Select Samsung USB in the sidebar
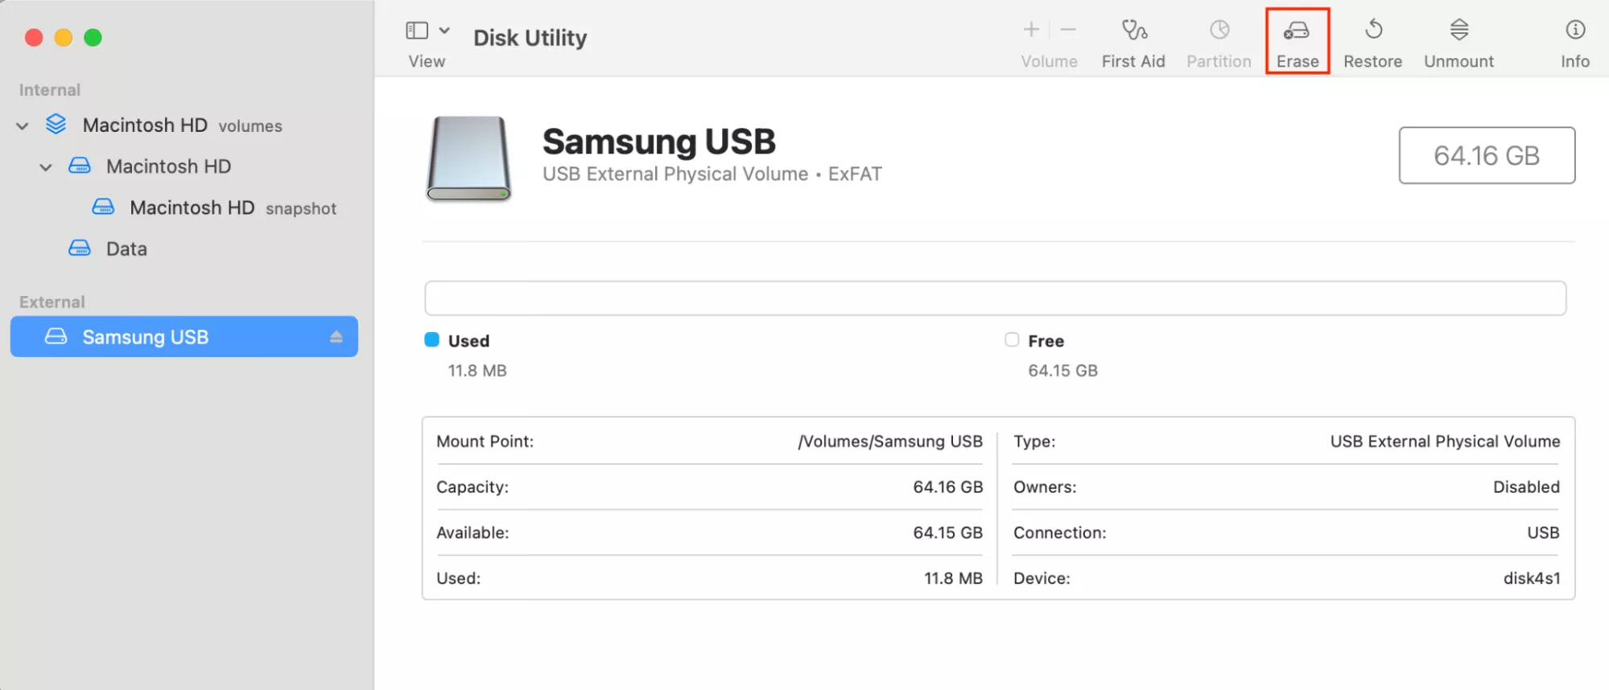The width and height of the screenshot is (1609, 690). [x=145, y=337]
